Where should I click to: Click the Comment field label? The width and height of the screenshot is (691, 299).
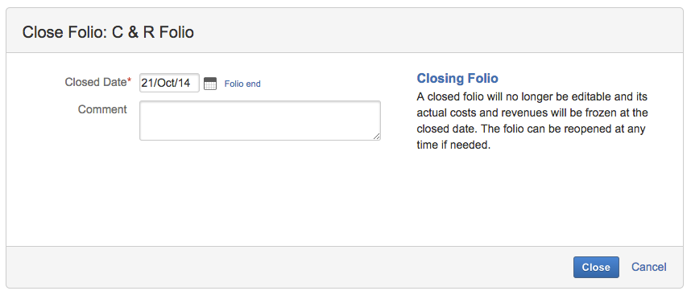click(x=102, y=109)
